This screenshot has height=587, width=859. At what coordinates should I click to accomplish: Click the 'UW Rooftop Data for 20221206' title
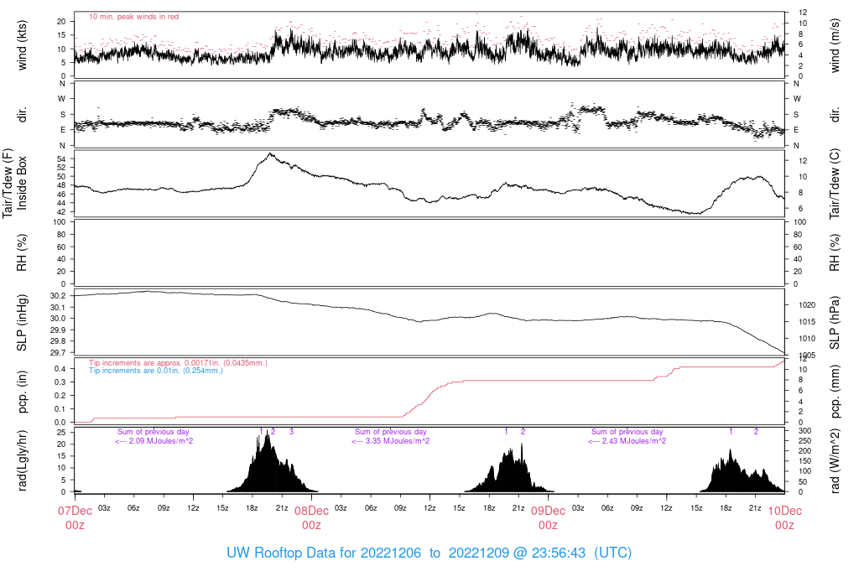(x=324, y=553)
